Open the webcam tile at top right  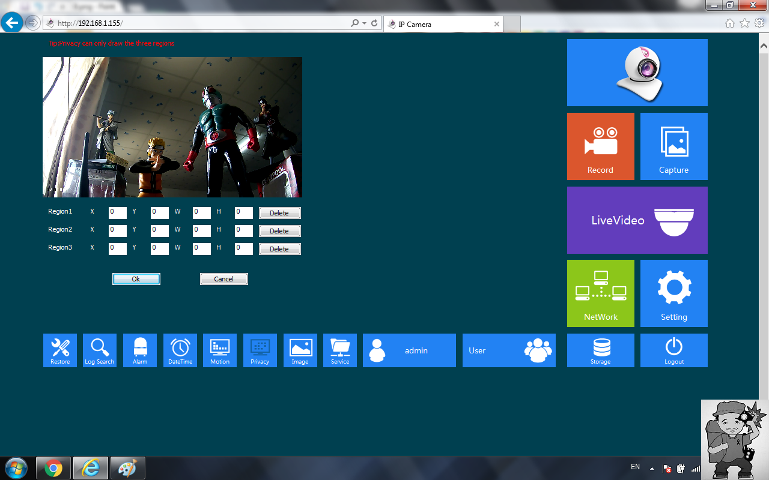(637, 73)
